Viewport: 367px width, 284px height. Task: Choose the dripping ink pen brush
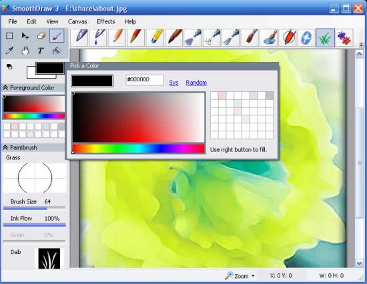[99, 37]
